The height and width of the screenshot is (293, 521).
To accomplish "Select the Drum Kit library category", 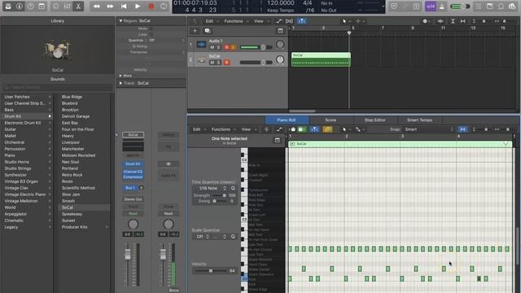I will [27, 116].
